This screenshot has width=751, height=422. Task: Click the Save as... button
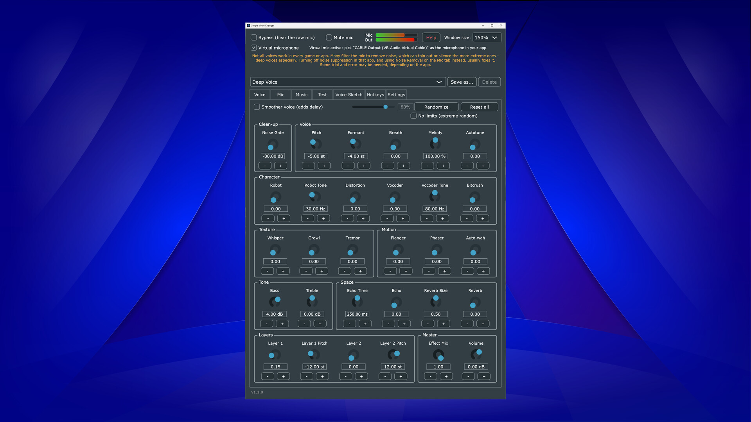pos(462,82)
